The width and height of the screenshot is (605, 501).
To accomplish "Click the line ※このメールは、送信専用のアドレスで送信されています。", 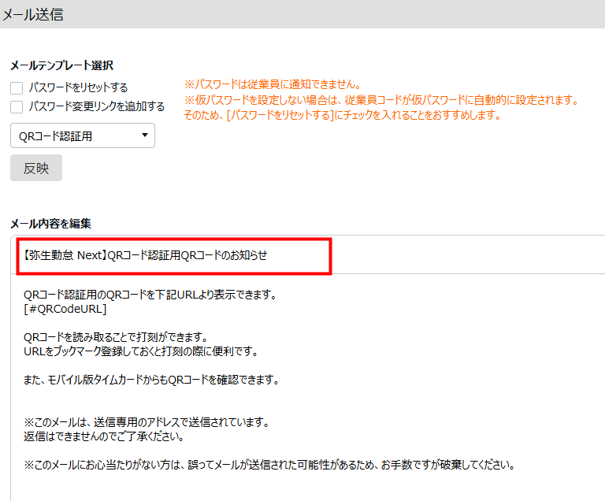I will coord(147,422).
